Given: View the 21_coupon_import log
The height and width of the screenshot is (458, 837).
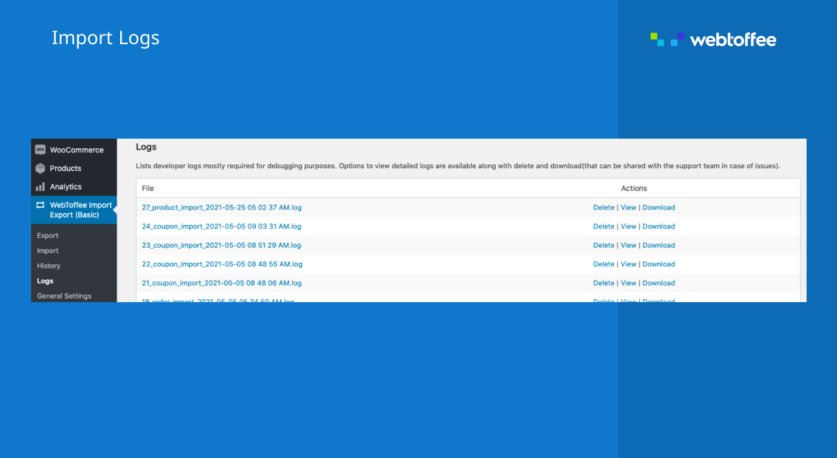Looking at the screenshot, I should [628, 283].
